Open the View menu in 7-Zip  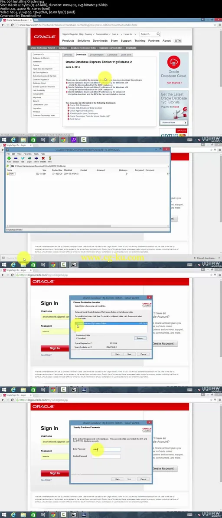tap(20, 154)
